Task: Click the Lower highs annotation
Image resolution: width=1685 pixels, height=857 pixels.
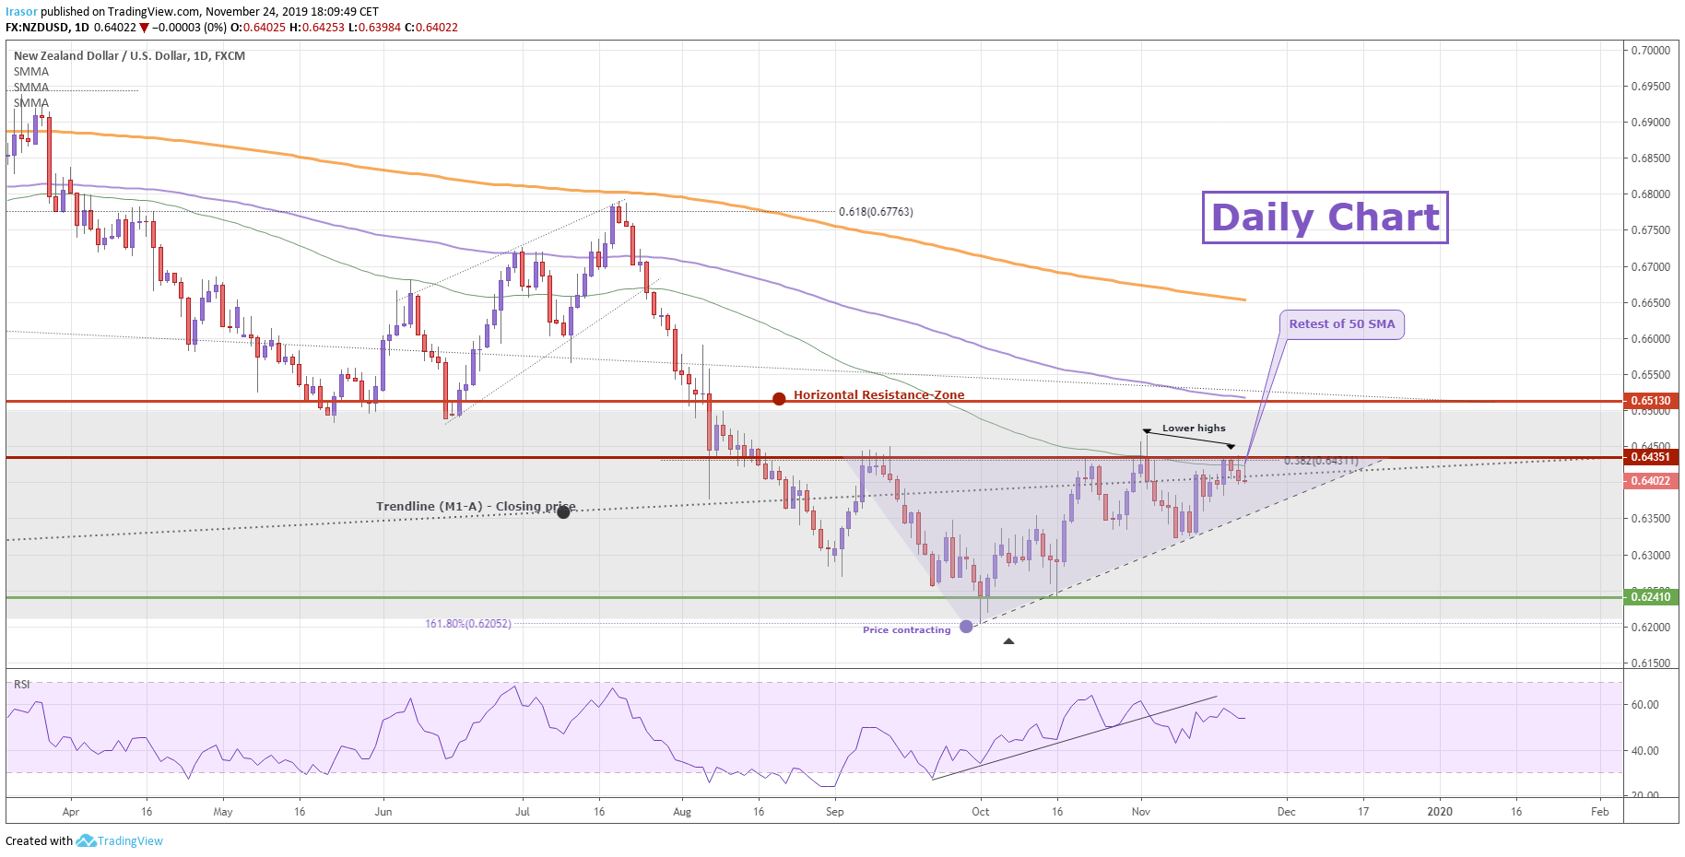Action: (x=1194, y=428)
